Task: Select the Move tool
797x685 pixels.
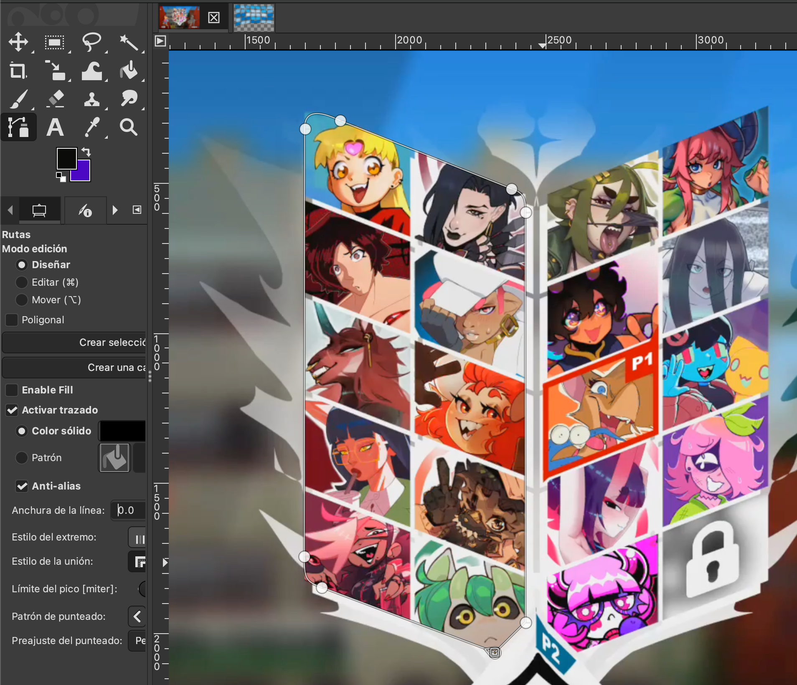Action: click(x=18, y=43)
